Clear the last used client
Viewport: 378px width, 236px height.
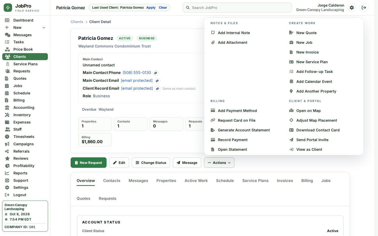coord(163,8)
